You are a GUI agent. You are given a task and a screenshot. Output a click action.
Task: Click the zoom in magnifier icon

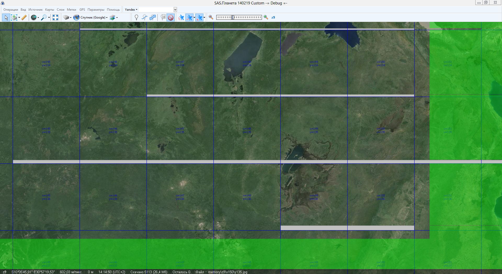point(266,17)
